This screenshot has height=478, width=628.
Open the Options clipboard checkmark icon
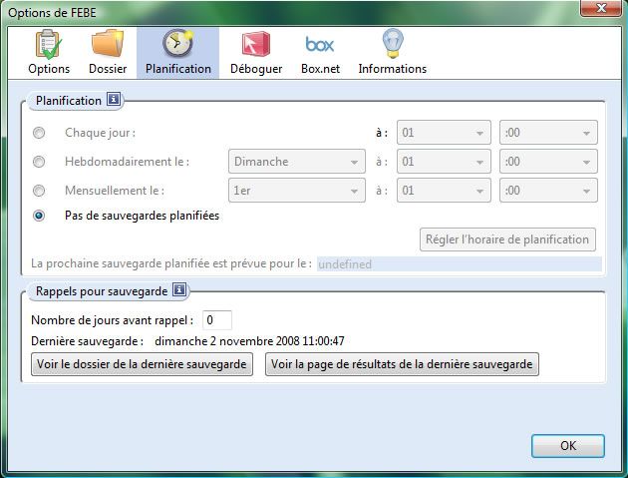click(49, 44)
